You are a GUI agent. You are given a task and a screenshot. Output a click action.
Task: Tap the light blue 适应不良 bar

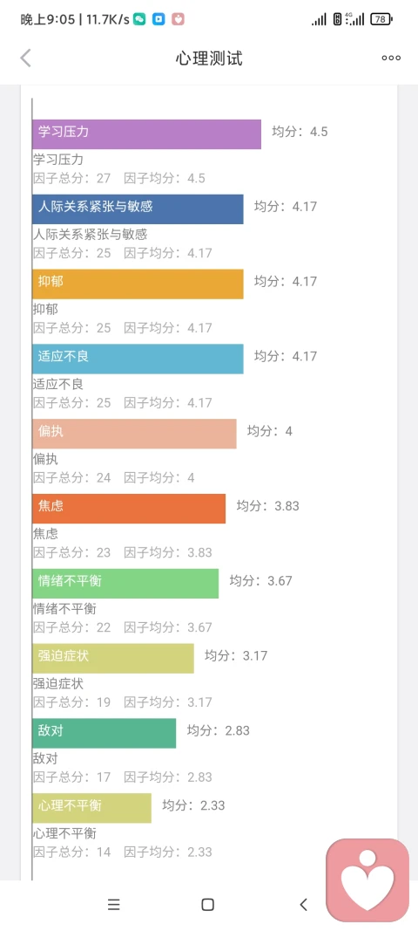[138, 359]
